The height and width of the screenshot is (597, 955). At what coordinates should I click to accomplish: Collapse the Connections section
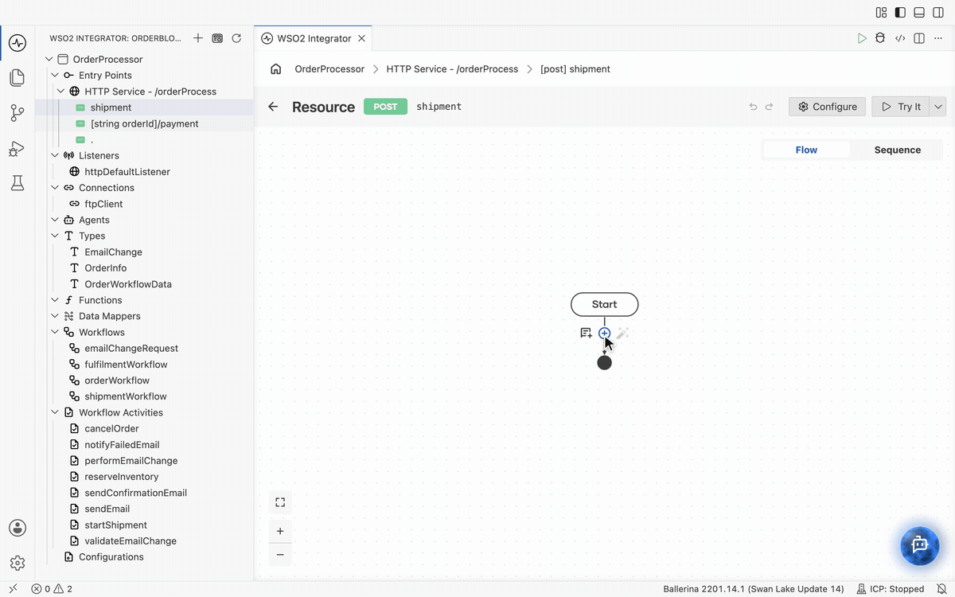coord(55,188)
